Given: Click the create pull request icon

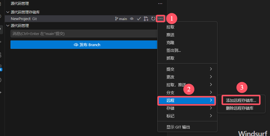Looking at the screenshot, I should coord(146,19).
